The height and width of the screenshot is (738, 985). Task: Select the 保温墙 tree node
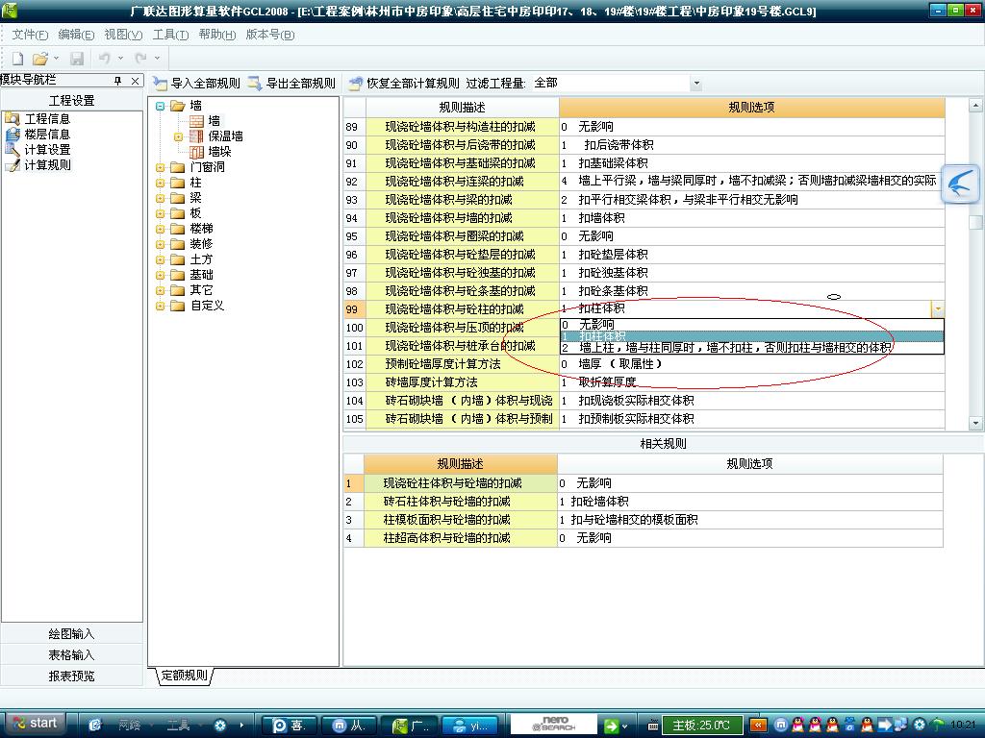click(x=225, y=136)
